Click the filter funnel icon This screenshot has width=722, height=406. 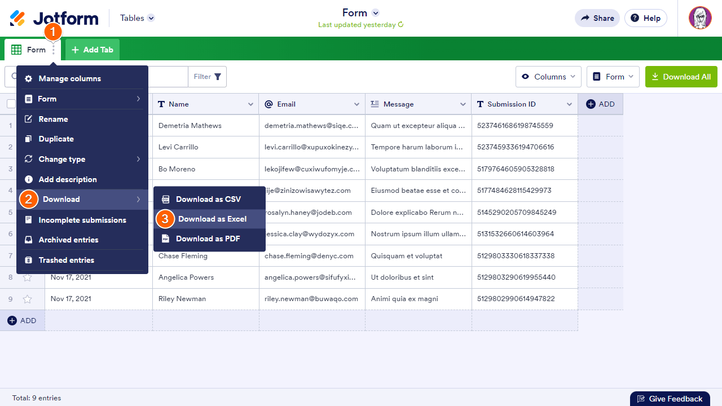218,77
